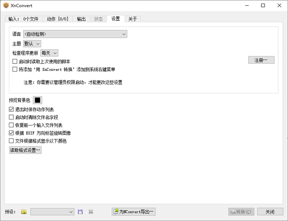Enable 启动时读取上次使用的脚本 checkbox
The width and height of the screenshot is (288, 221).
[15, 61]
